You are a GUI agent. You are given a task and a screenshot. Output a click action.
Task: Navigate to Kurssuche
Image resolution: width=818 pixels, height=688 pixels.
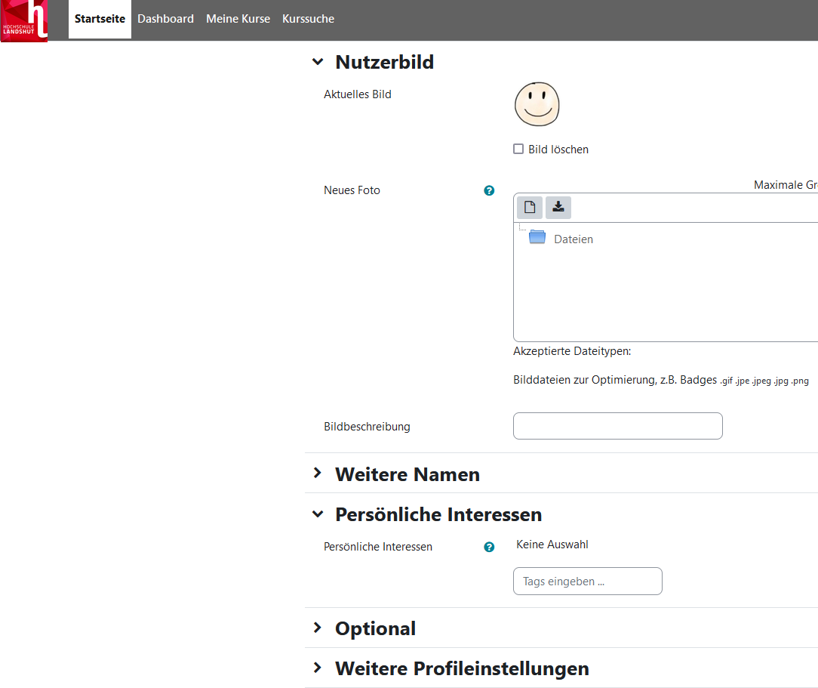[308, 19]
